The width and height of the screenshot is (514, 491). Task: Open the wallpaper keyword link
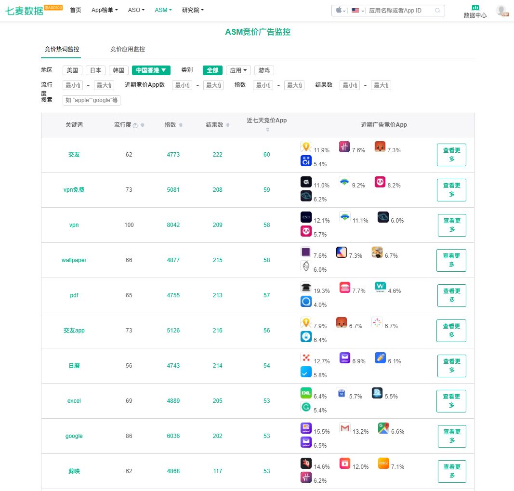[74, 260]
